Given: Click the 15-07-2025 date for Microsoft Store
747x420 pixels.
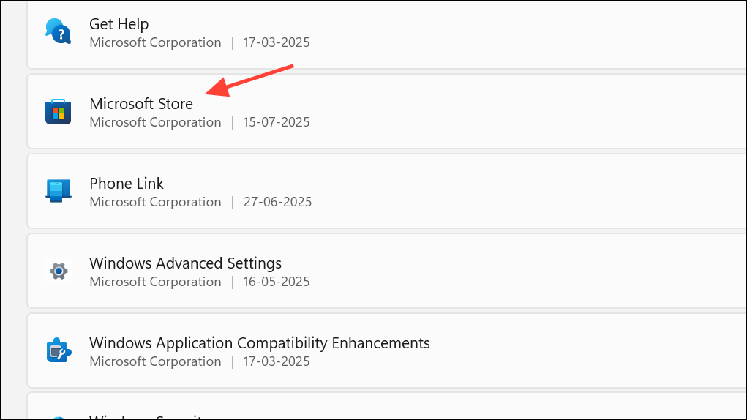Looking at the screenshot, I should 277,122.
